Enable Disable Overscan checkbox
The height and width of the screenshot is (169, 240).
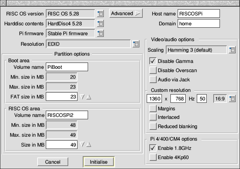pyautogui.click(x=153, y=70)
